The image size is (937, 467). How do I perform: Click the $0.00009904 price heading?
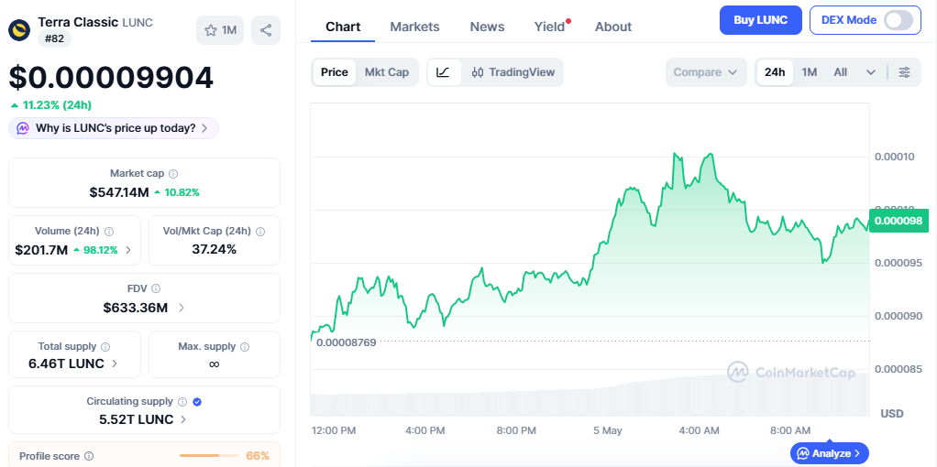tap(111, 78)
